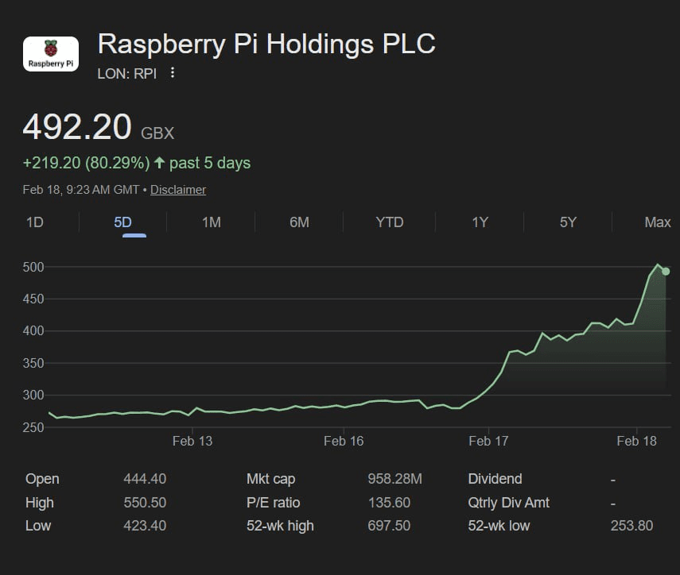Click the Raspberry Pi logo icon

pyautogui.click(x=51, y=54)
